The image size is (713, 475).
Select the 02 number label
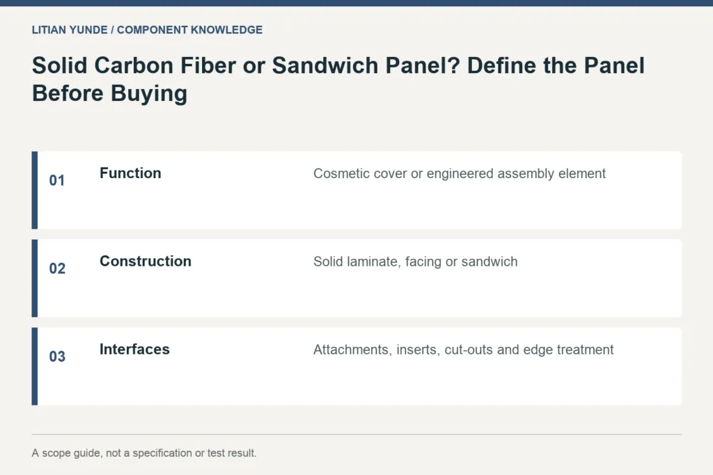point(57,268)
